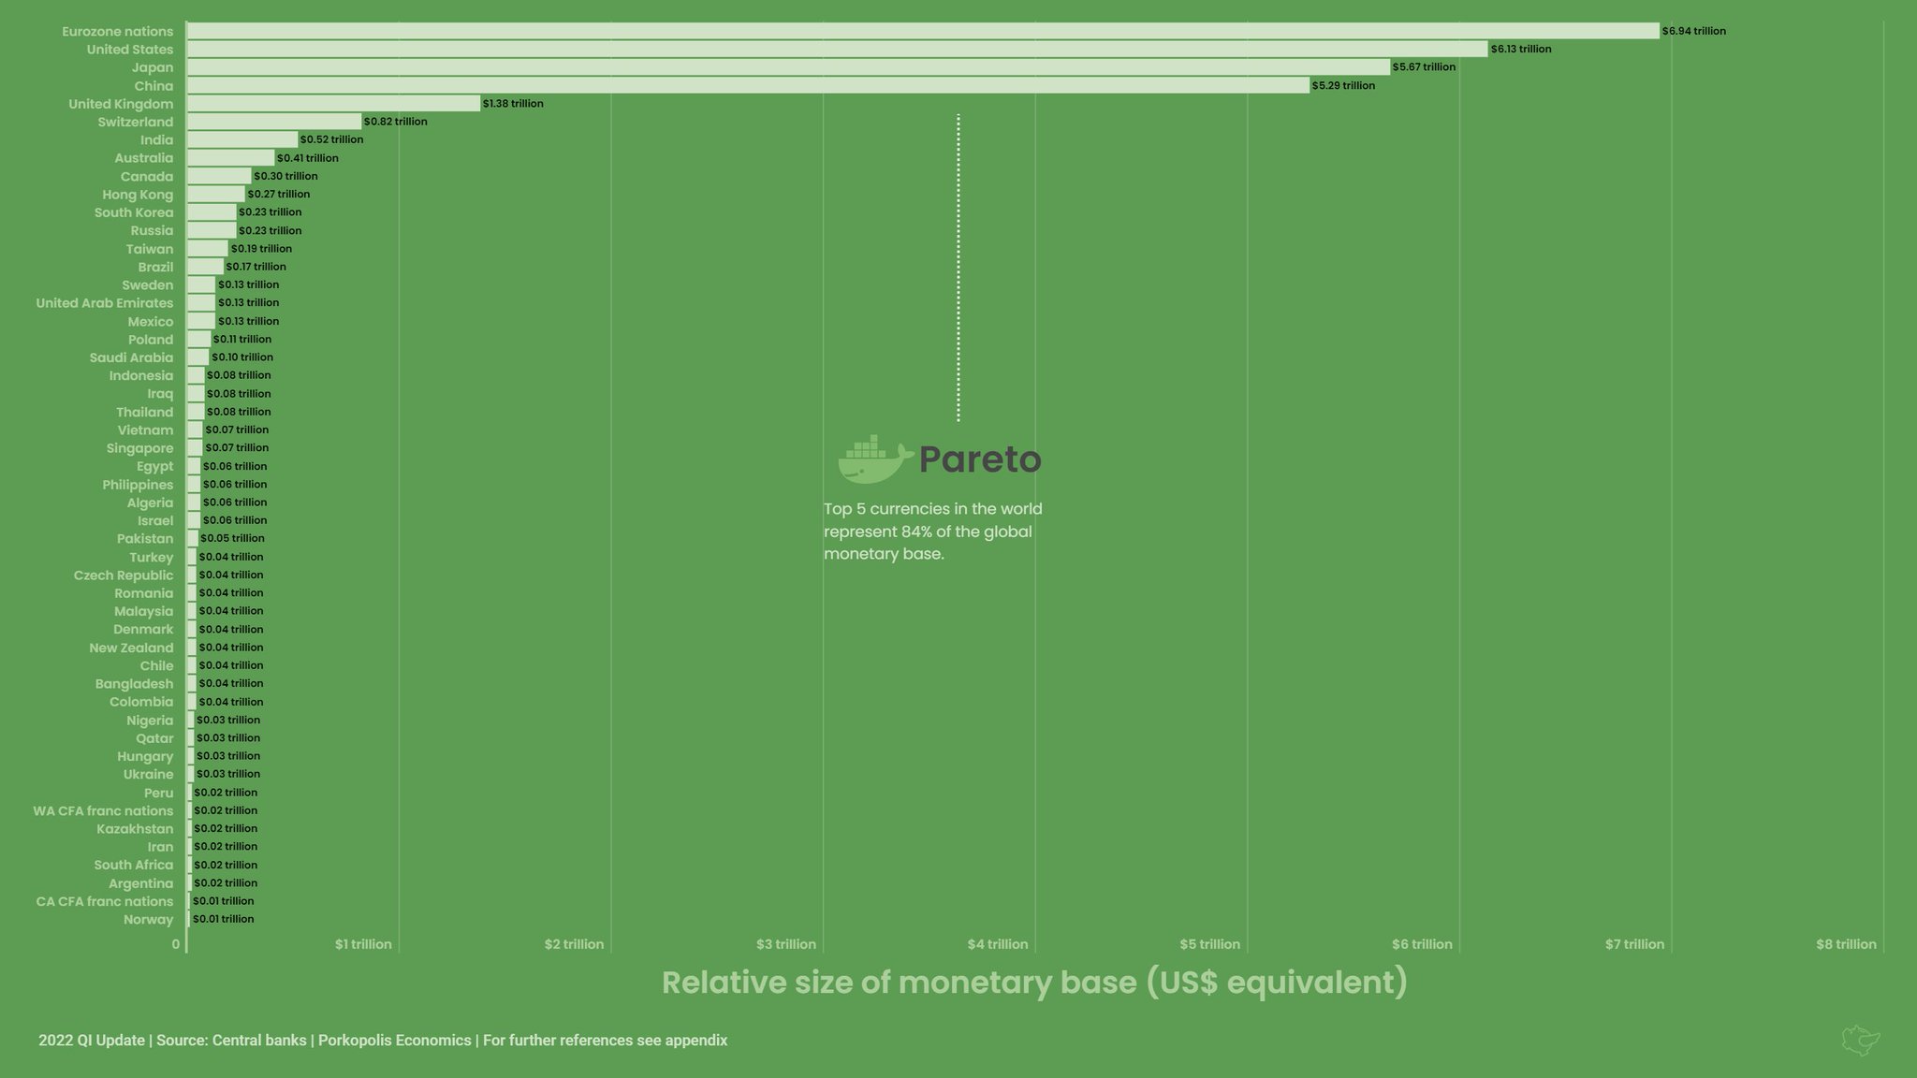Select the United States bar
Image resolution: width=1917 pixels, height=1078 pixels.
point(837,49)
